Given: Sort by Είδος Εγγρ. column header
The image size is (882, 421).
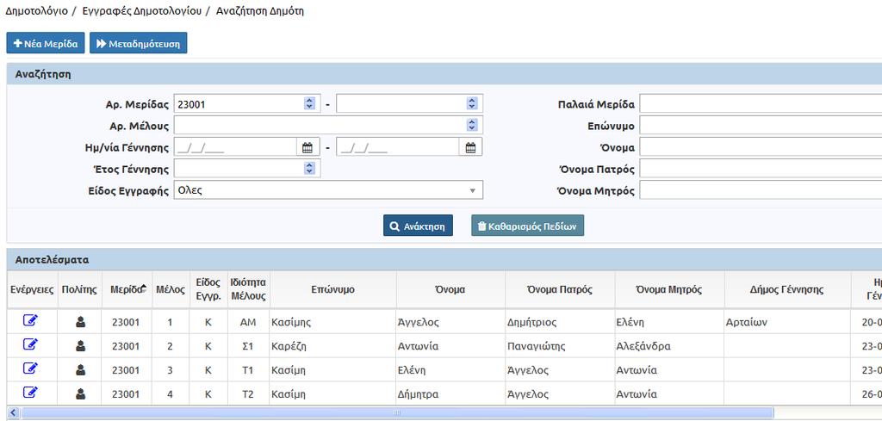Looking at the screenshot, I should click(x=208, y=289).
